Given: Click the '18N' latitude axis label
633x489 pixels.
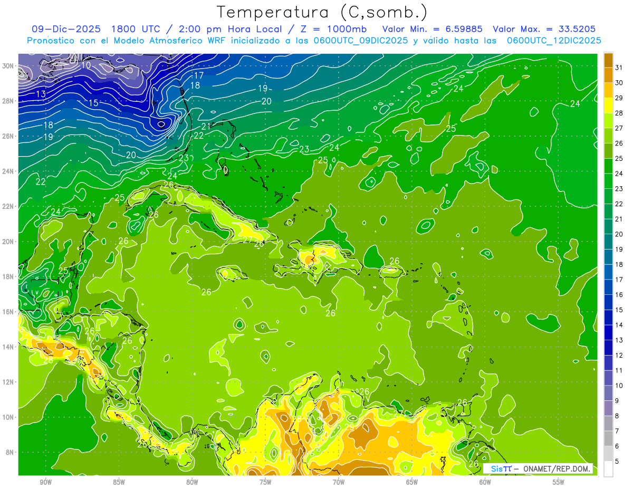Looking at the screenshot, I should click(x=8, y=276).
